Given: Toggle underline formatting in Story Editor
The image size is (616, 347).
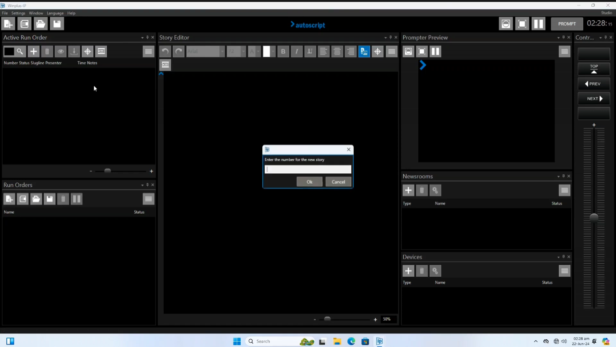Looking at the screenshot, I should coord(310,51).
